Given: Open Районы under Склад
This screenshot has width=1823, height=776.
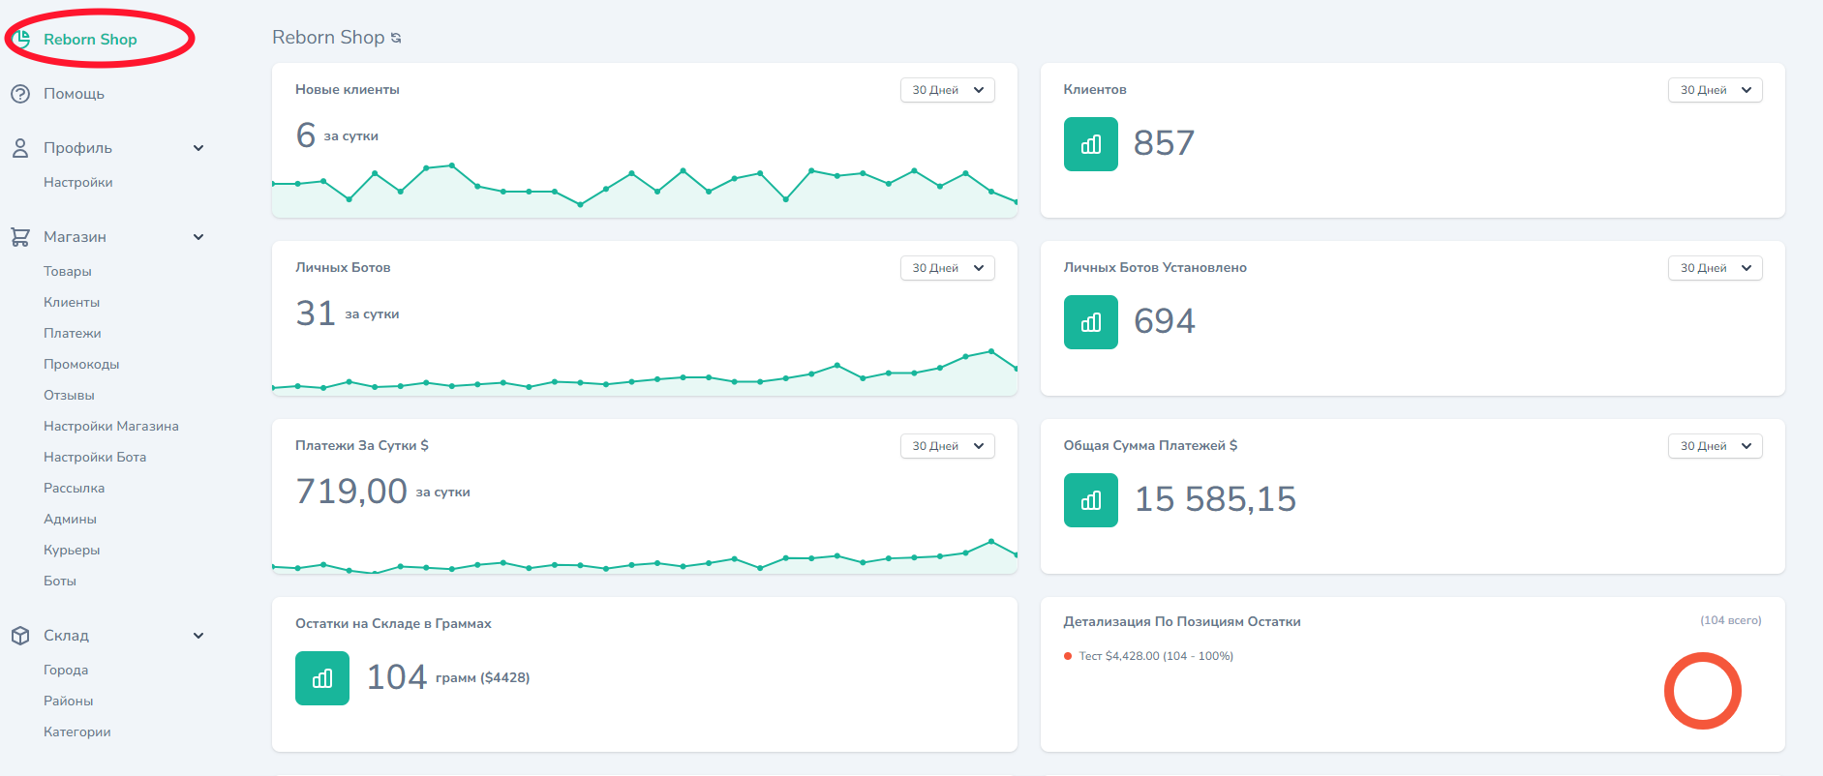Looking at the screenshot, I should pos(69,701).
